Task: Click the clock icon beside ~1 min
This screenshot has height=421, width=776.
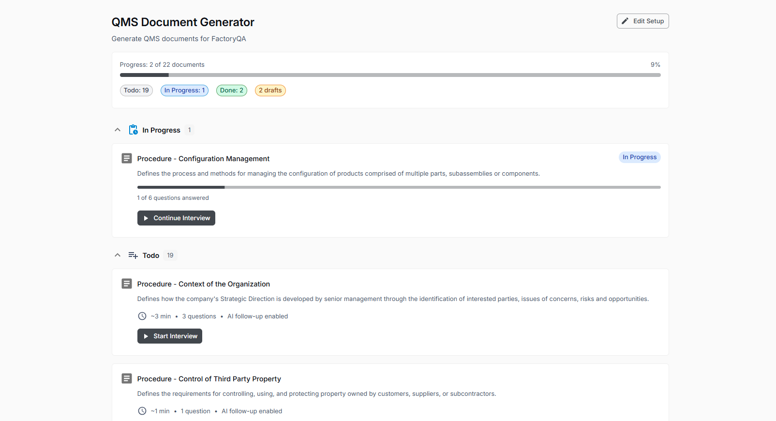Action: [x=142, y=411]
